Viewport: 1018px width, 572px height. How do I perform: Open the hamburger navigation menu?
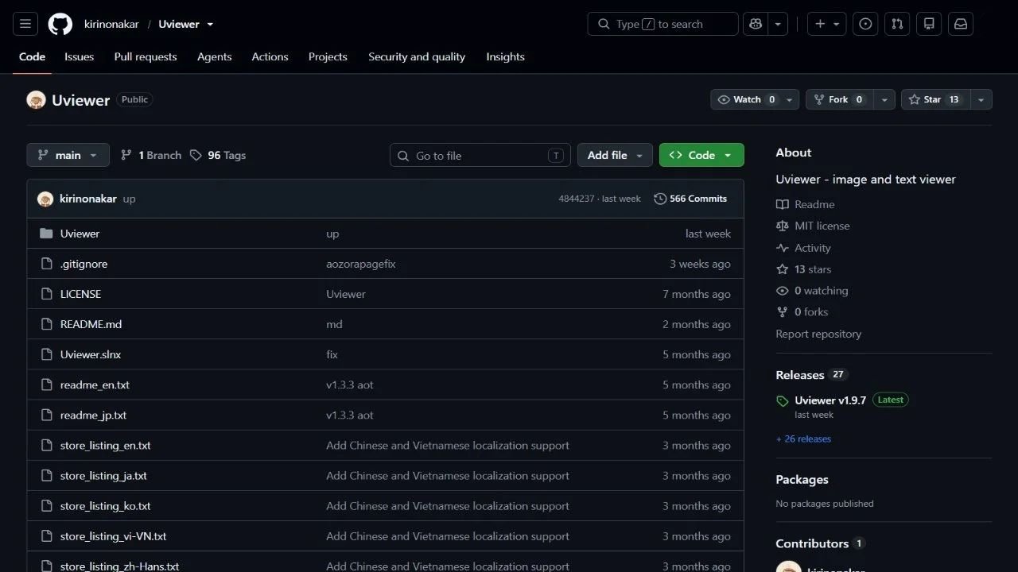coord(25,24)
